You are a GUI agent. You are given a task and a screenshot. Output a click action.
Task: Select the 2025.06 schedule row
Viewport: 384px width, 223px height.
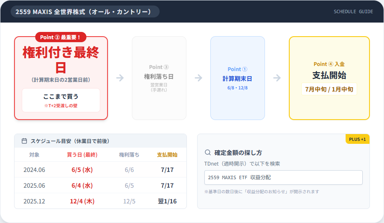tap(100, 186)
